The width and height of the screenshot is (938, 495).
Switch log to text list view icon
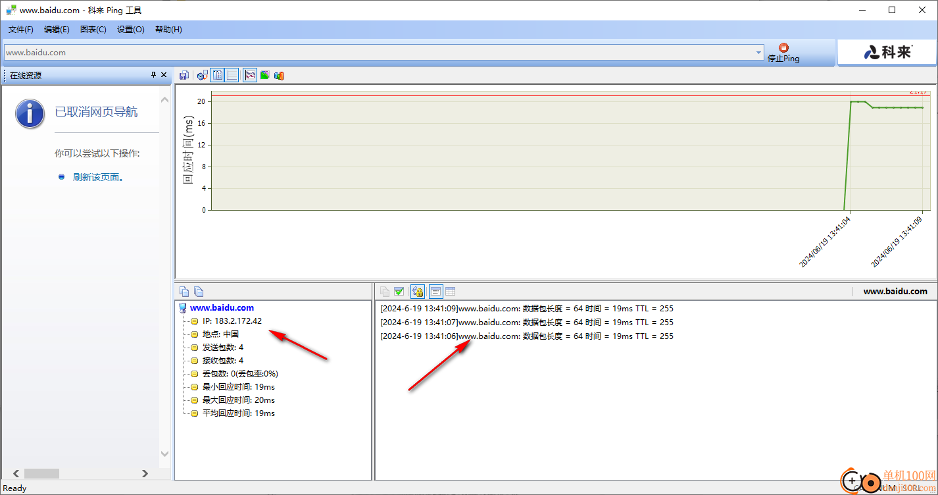tap(435, 292)
